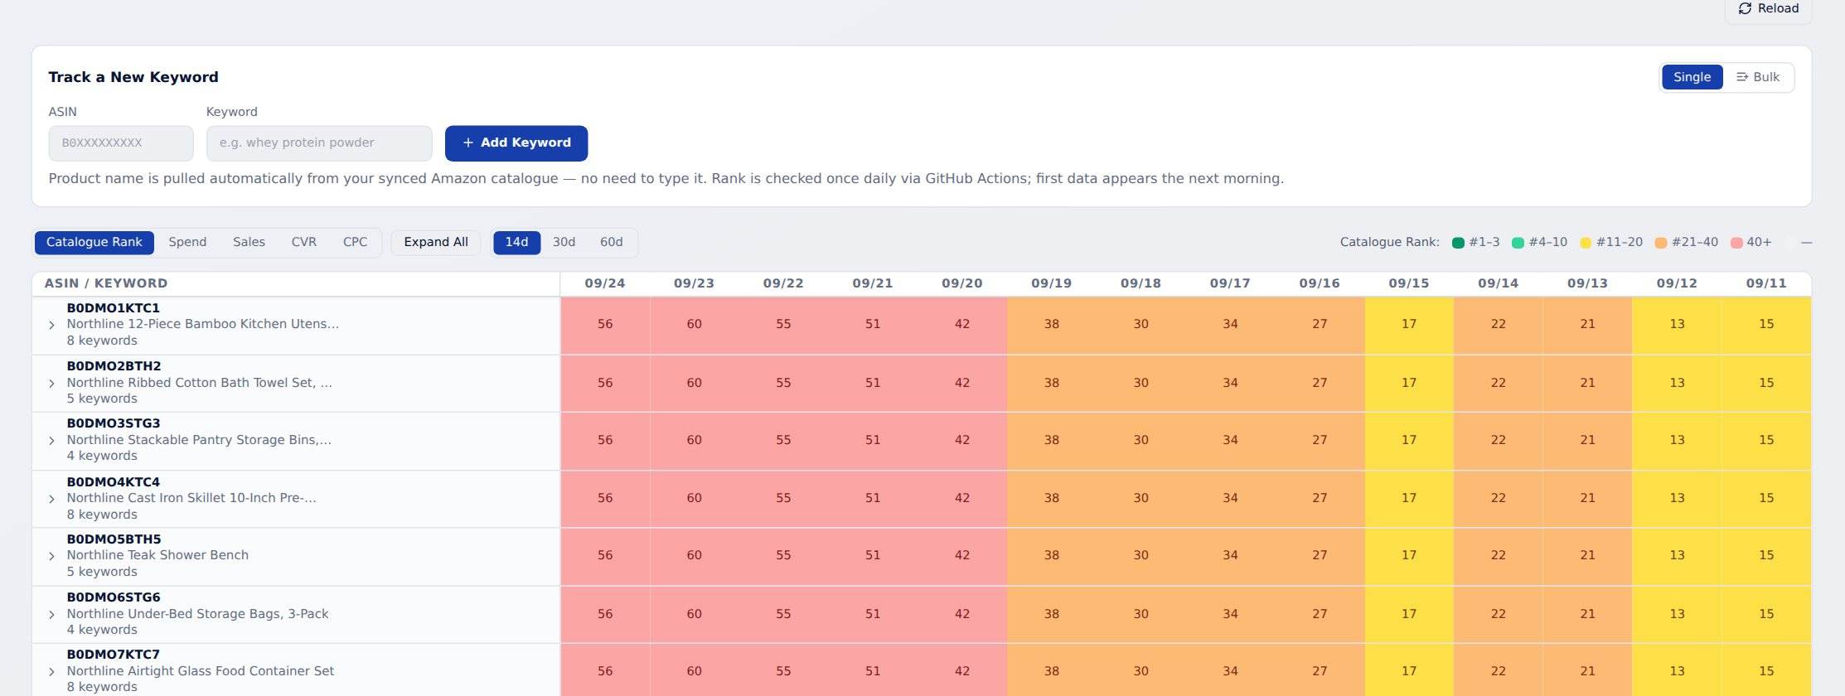This screenshot has height=696, width=1845.
Task: Click the 09/21 date column header
Action: pos(873,283)
